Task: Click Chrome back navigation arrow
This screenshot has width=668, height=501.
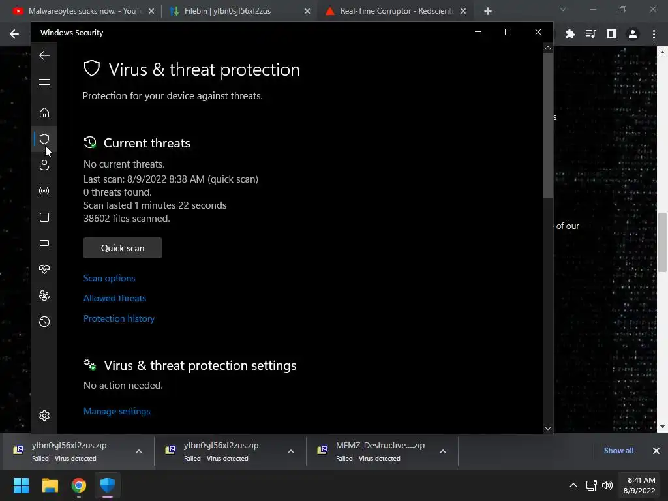Action: point(14,34)
